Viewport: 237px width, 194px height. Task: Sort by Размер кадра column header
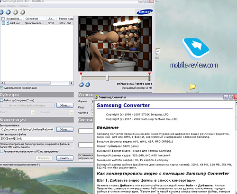(65, 19)
